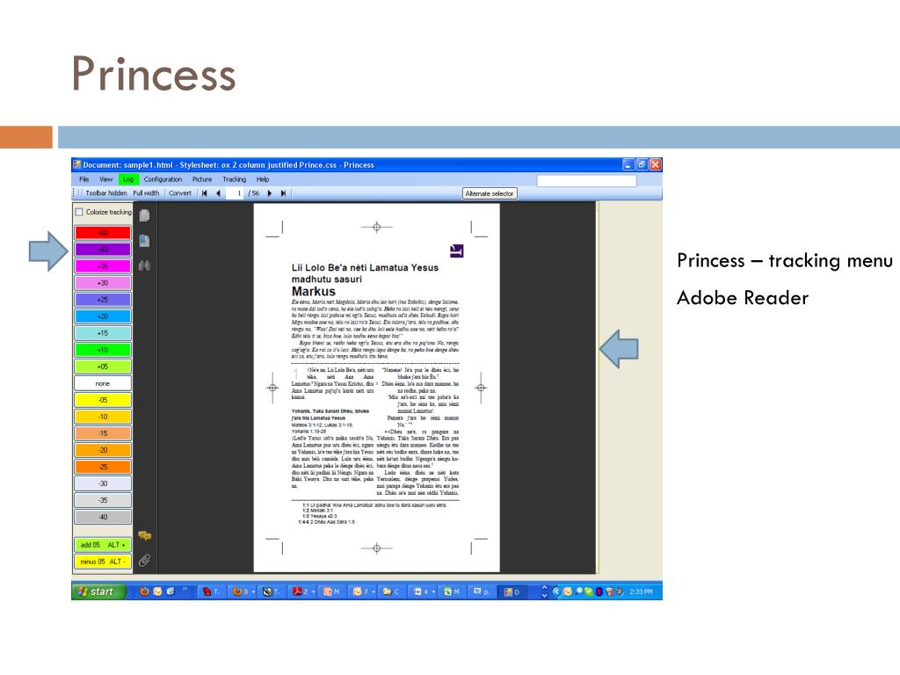This screenshot has width=900, height=675.
Task: Apply the dark orange -25 tracking swatch
Action: (103, 467)
